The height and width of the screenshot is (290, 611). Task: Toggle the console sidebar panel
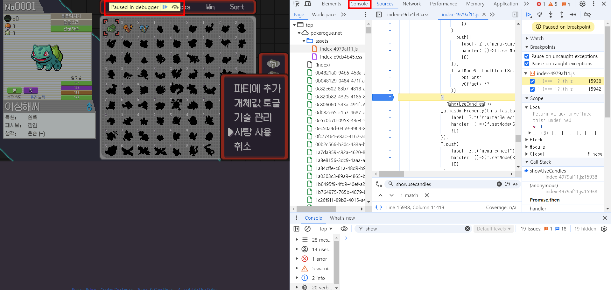click(296, 229)
